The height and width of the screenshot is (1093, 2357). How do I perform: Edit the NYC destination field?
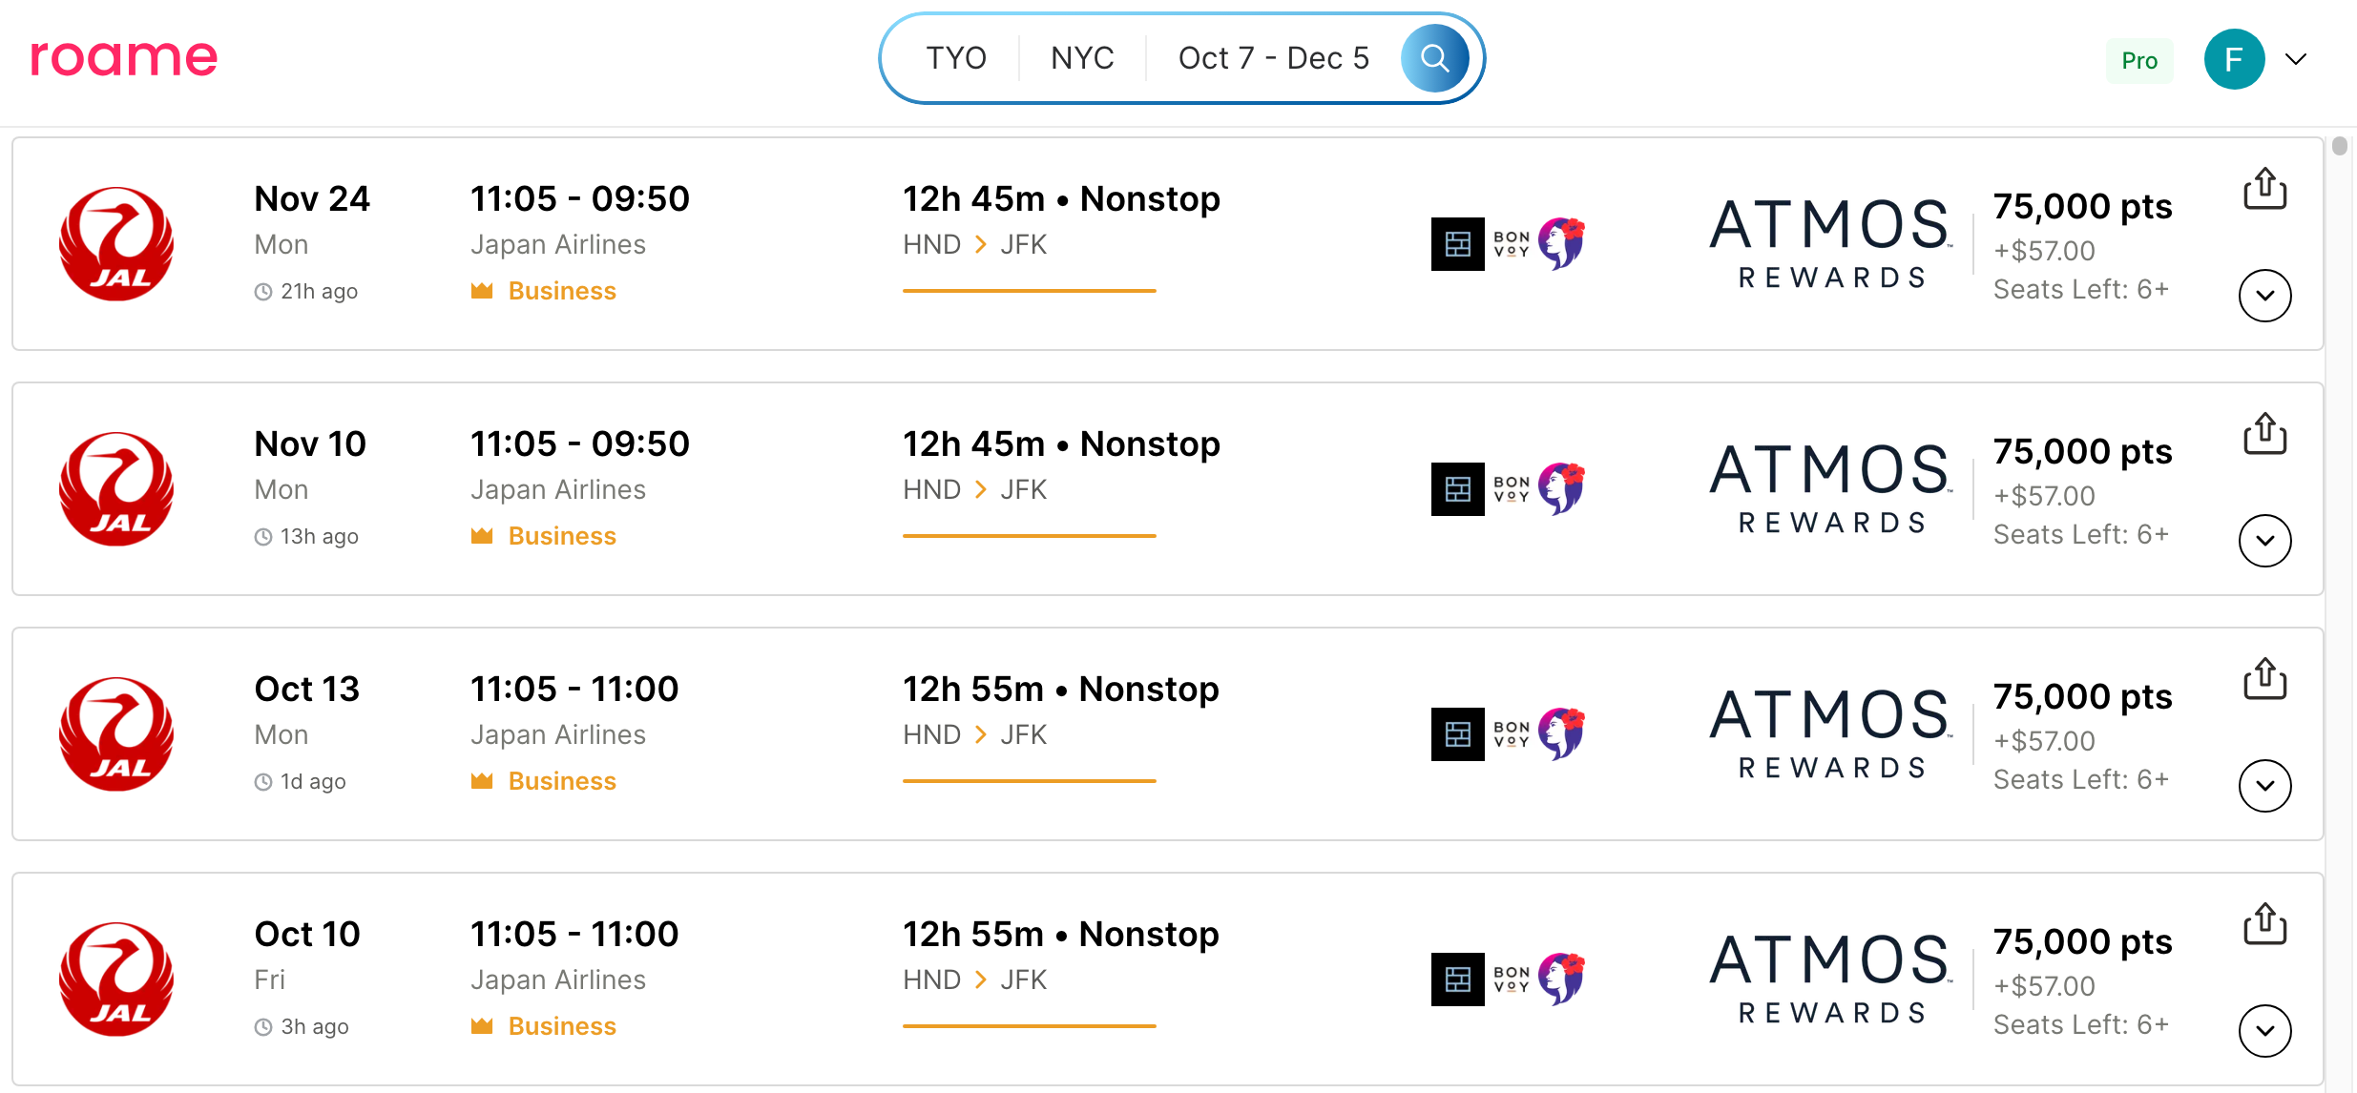click(1082, 58)
